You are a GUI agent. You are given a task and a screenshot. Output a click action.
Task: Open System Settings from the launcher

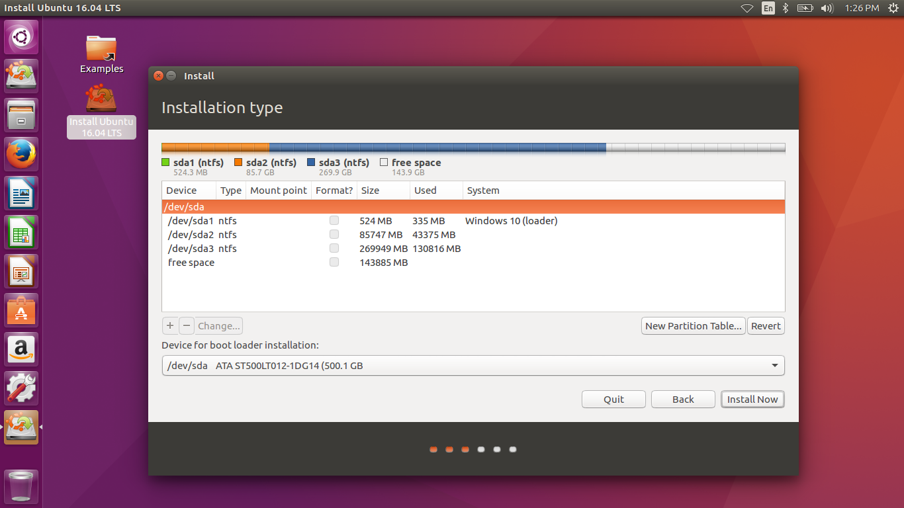(21, 388)
